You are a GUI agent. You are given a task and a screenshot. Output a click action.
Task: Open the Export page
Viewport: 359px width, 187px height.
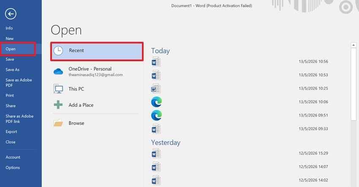tap(11, 131)
